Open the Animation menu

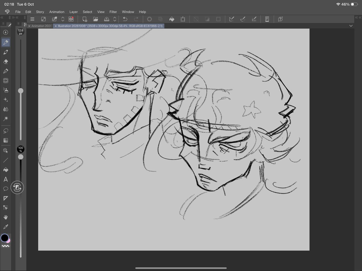[57, 12]
